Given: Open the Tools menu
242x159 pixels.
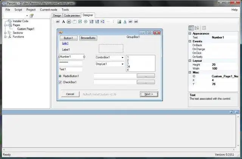Looking at the screenshot, I should [65, 9].
